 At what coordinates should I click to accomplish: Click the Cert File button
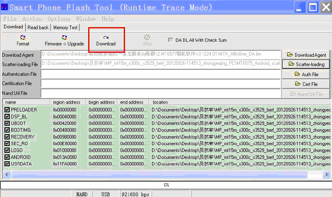[x=306, y=84]
